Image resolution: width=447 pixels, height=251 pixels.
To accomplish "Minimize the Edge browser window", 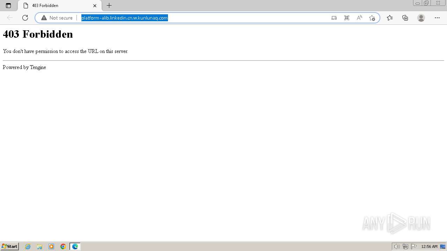I will [x=417, y=3].
